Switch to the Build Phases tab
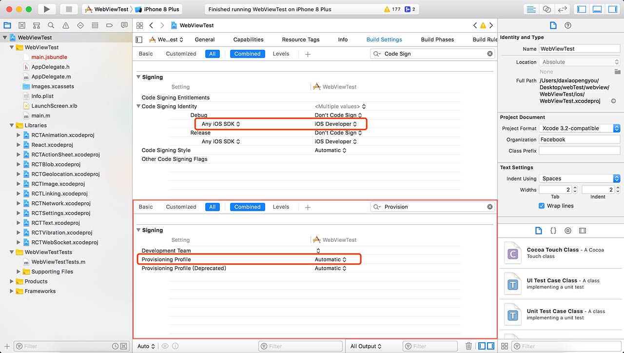The height and width of the screenshot is (353, 624). click(437, 39)
